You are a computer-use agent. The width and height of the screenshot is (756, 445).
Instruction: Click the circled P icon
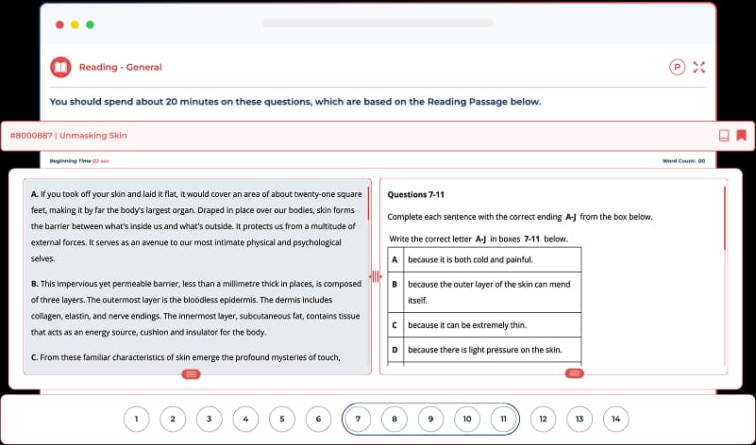tap(676, 67)
